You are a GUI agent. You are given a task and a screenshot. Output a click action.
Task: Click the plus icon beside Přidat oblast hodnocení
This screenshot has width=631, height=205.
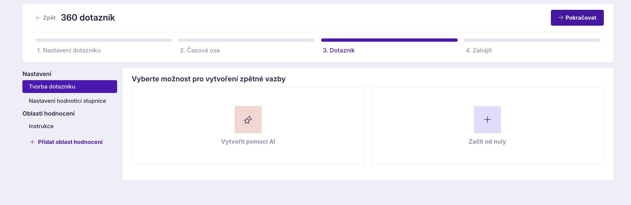tap(32, 142)
